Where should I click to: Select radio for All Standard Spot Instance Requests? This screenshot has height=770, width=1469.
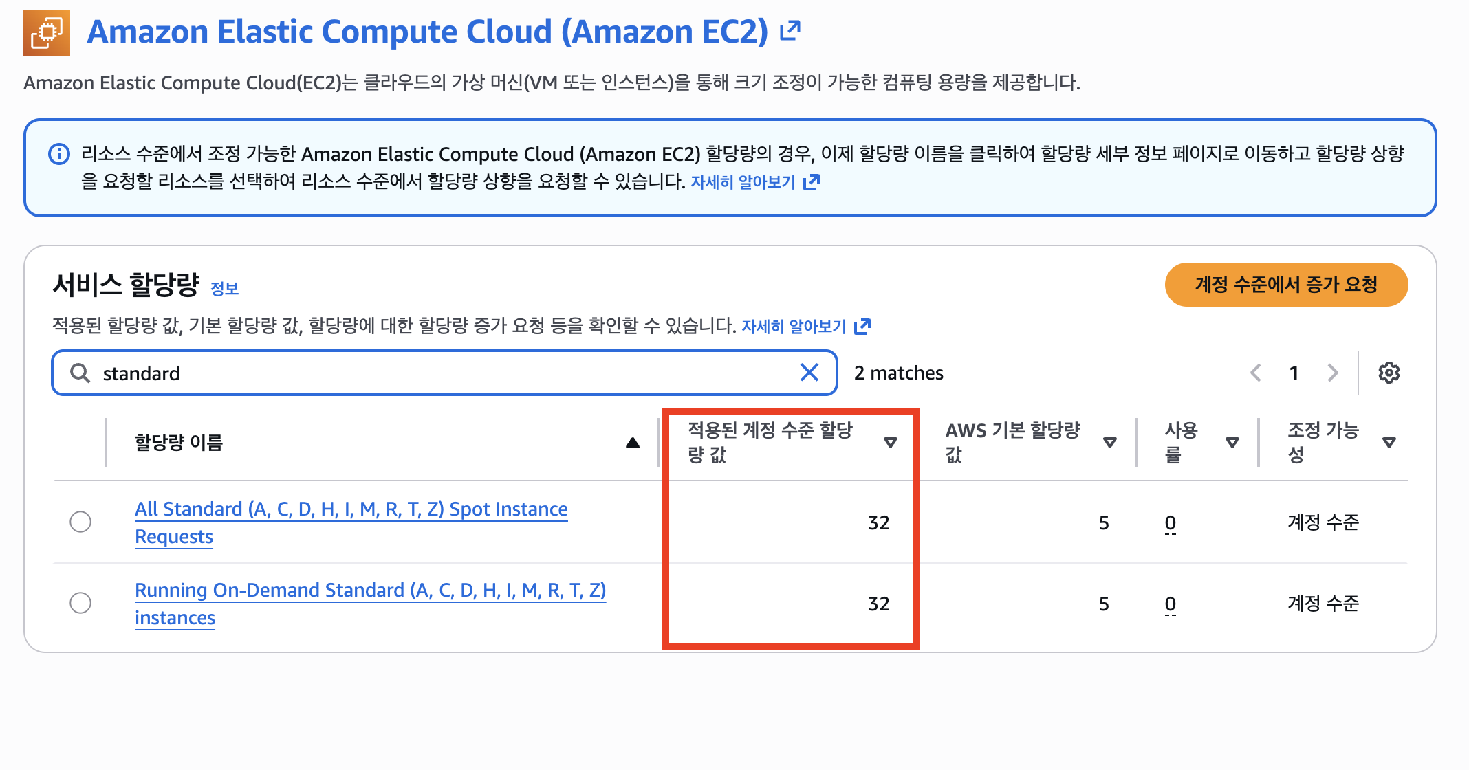80,522
